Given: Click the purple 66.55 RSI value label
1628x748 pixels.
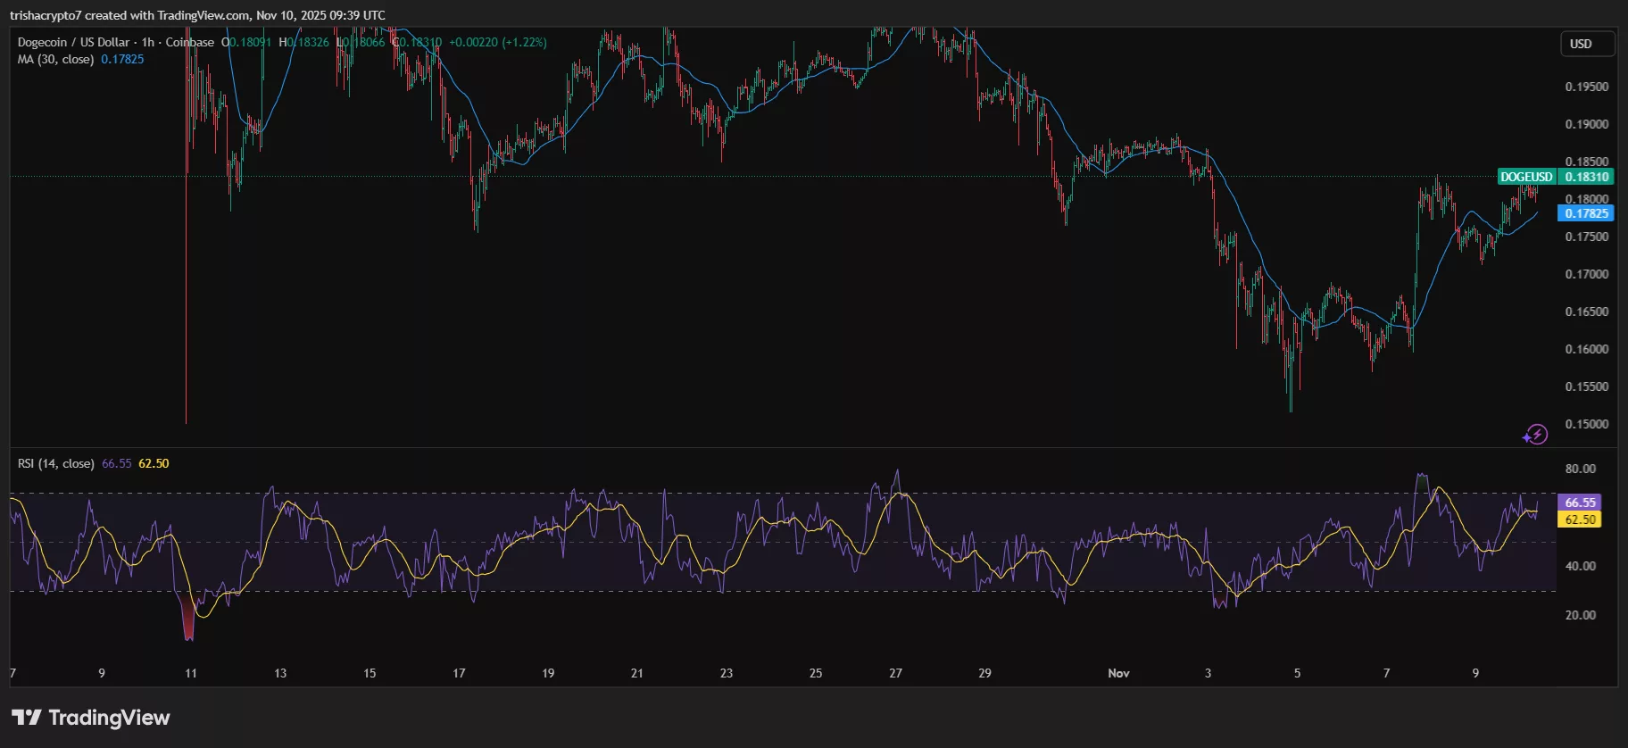Looking at the screenshot, I should 1579,503.
